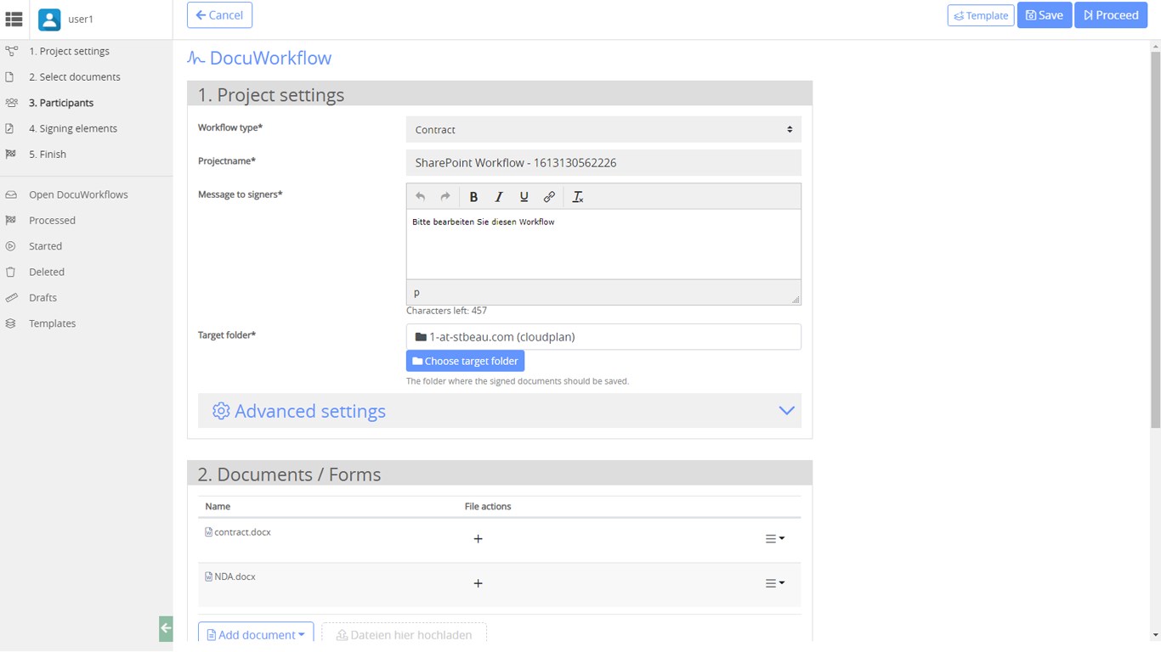Click the redo arrow in the editor
1161x652 pixels.
(x=445, y=197)
